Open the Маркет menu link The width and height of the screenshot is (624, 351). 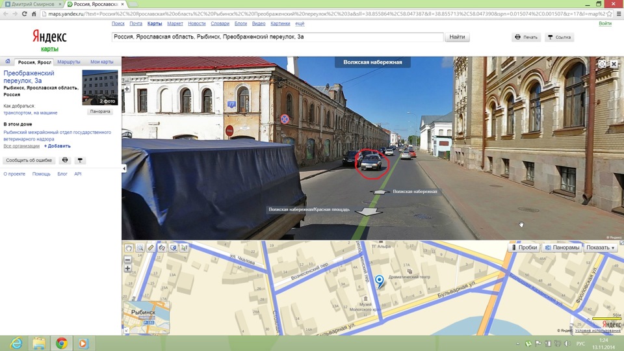click(x=175, y=23)
